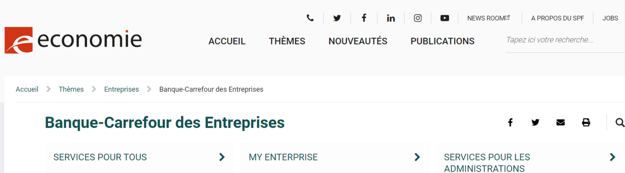625x173 pixels.
Task: Expand the Services pour tous chevron
Action: point(222,157)
